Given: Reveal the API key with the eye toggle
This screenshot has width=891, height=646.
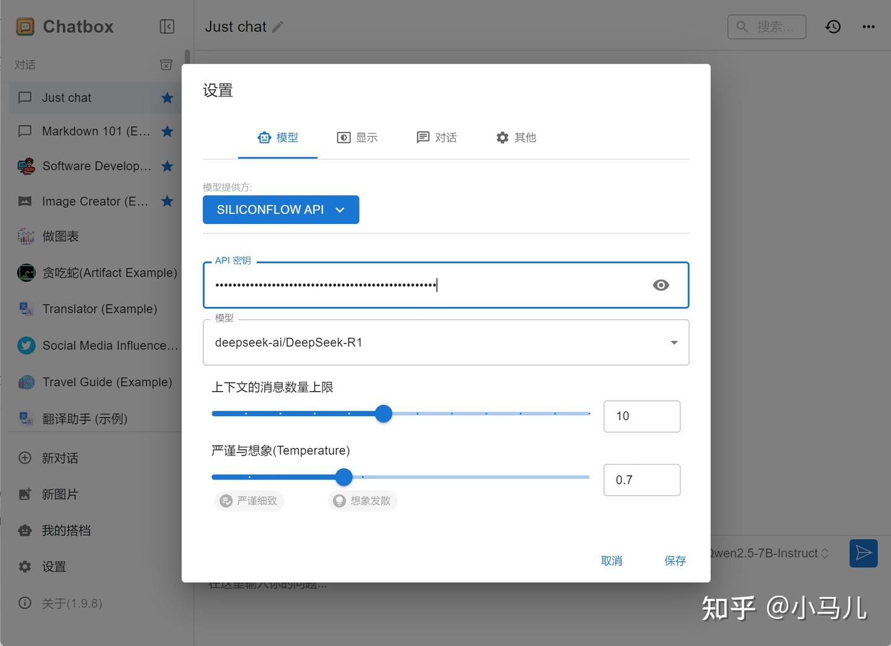Looking at the screenshot, I should coord(660,285).
